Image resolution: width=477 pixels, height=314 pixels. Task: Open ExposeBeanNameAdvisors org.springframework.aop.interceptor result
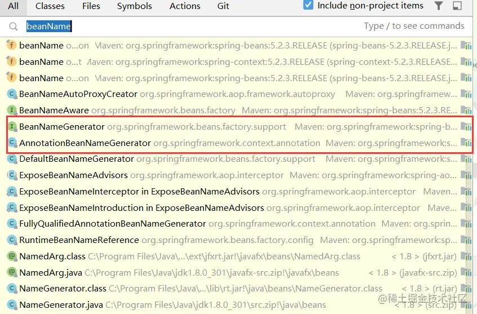236,175
